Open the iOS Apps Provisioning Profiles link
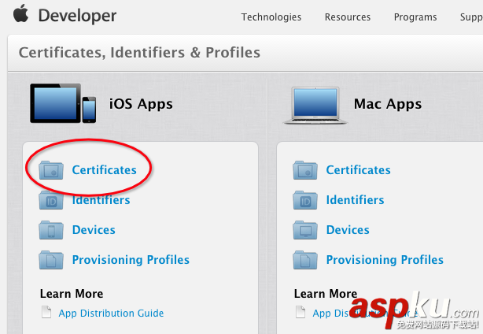This screenshot has height=334, width=483. [x=131, y=260]
